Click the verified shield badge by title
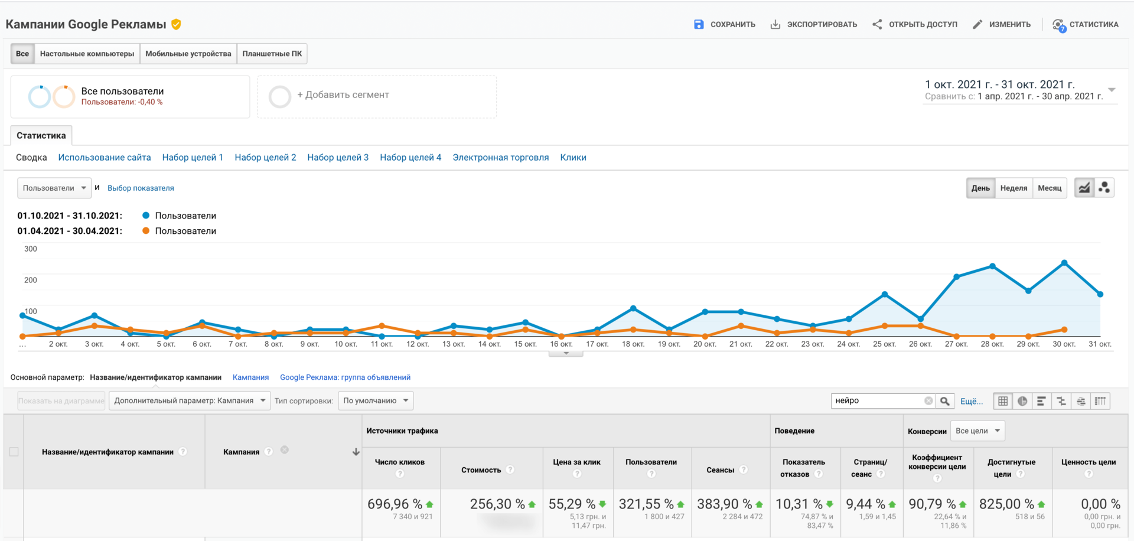 point(176,24)
